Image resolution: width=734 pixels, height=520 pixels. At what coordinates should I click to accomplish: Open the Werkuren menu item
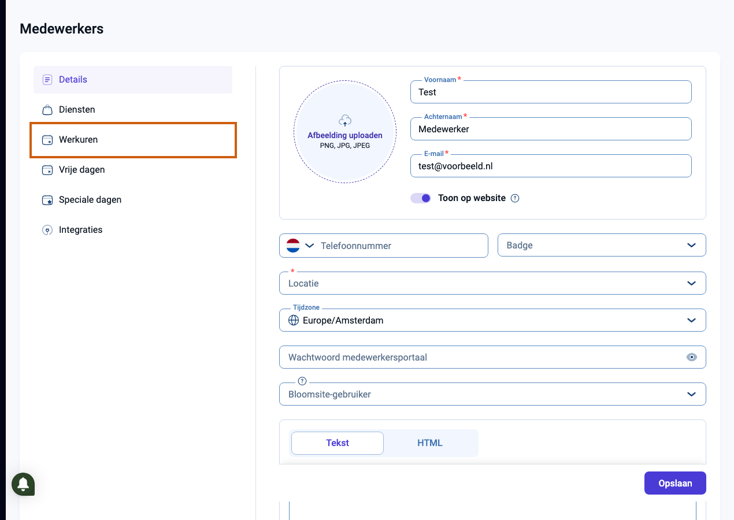[133, 140]
